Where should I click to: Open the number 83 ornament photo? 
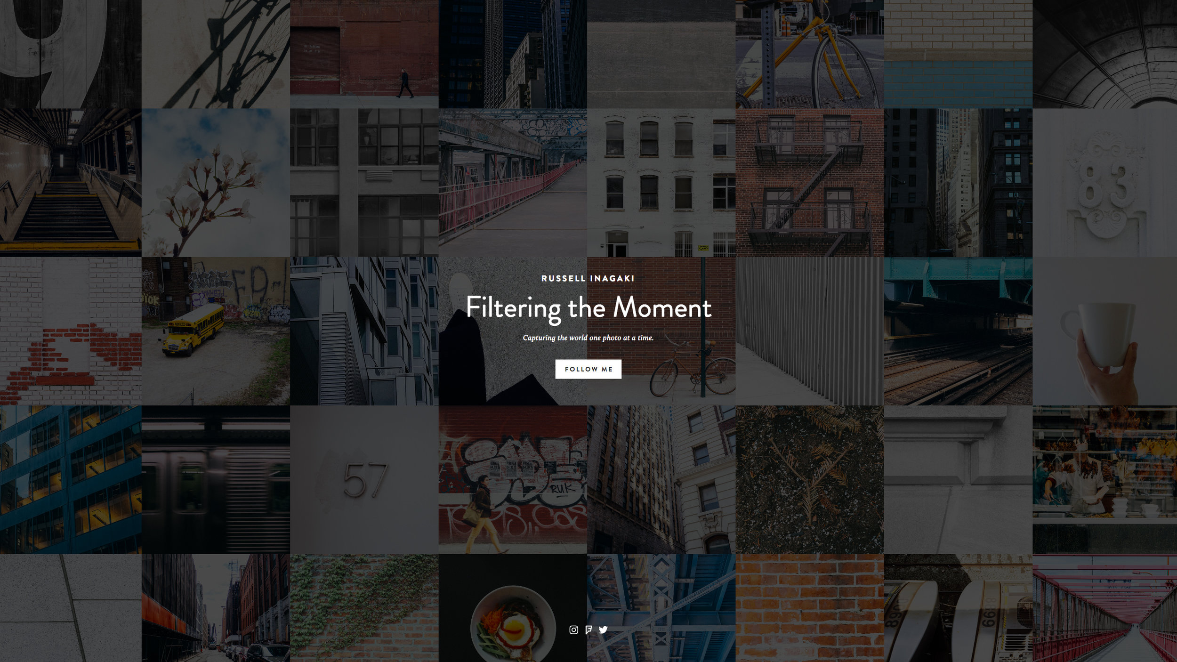[1105, 183]
